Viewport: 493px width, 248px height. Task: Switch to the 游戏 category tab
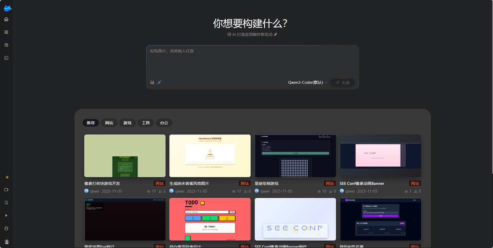coord(127,123)
